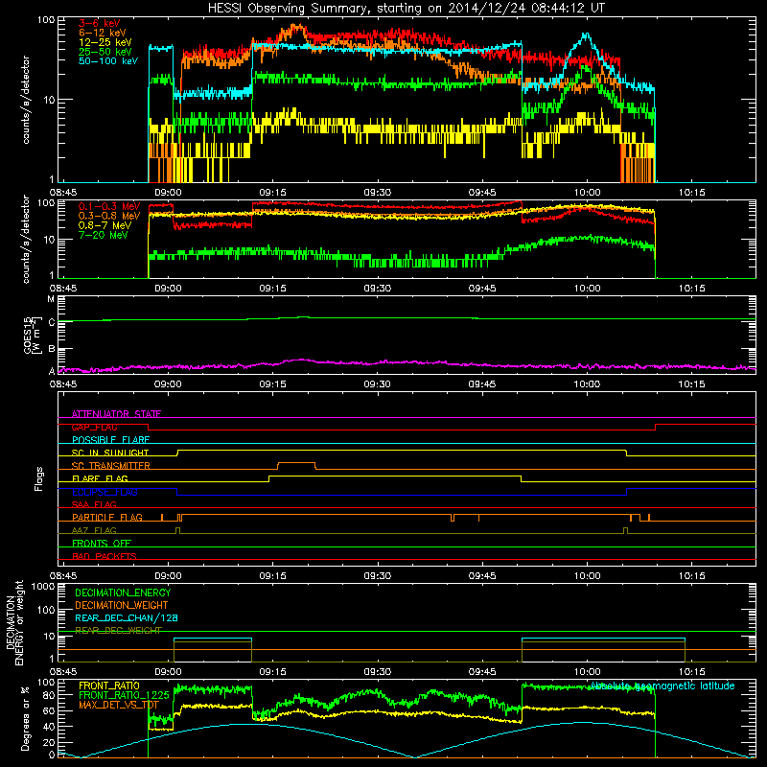
Task: Select the DECIMATION_ENERGY legend label
Action: (x=123, y=593)
